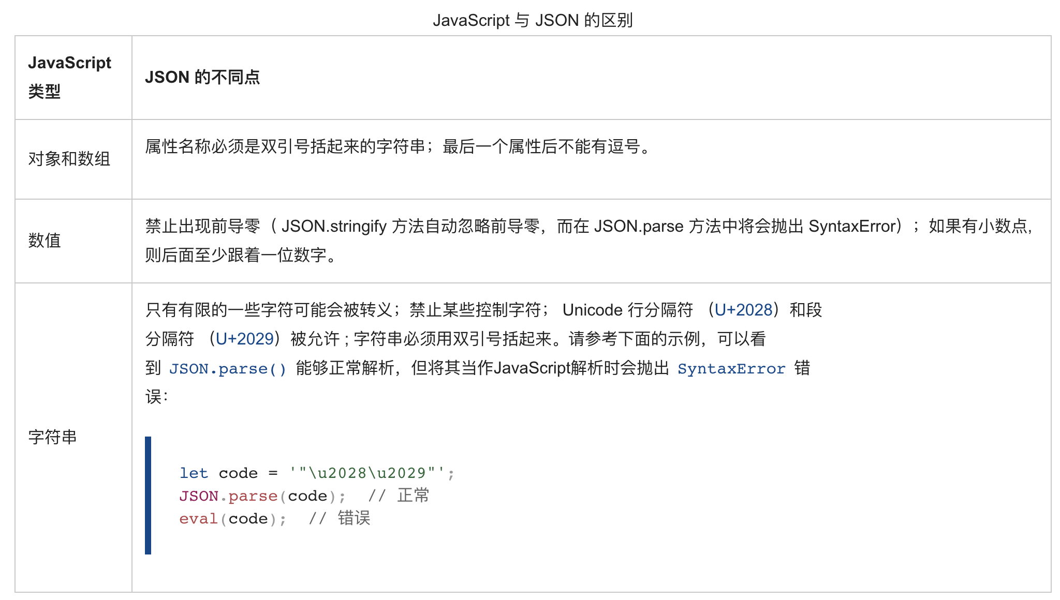The width and height of the screenshot is (1060, 600).
Task: Click the 'eval(code);' line in the code block
Action: coord(232,519)
